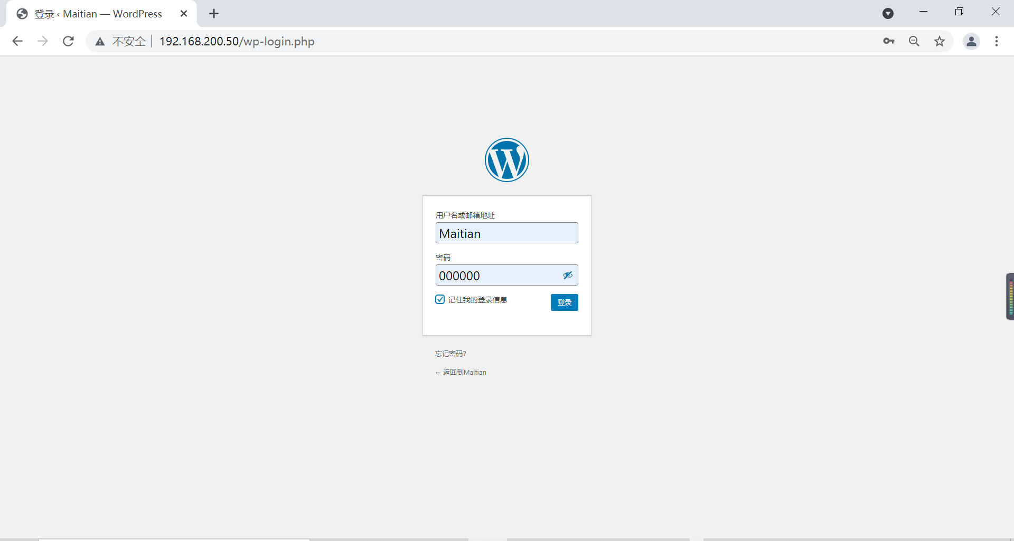The image size is (1014, 541).
Task: Close the browser window
Action: tap(996, 12)
